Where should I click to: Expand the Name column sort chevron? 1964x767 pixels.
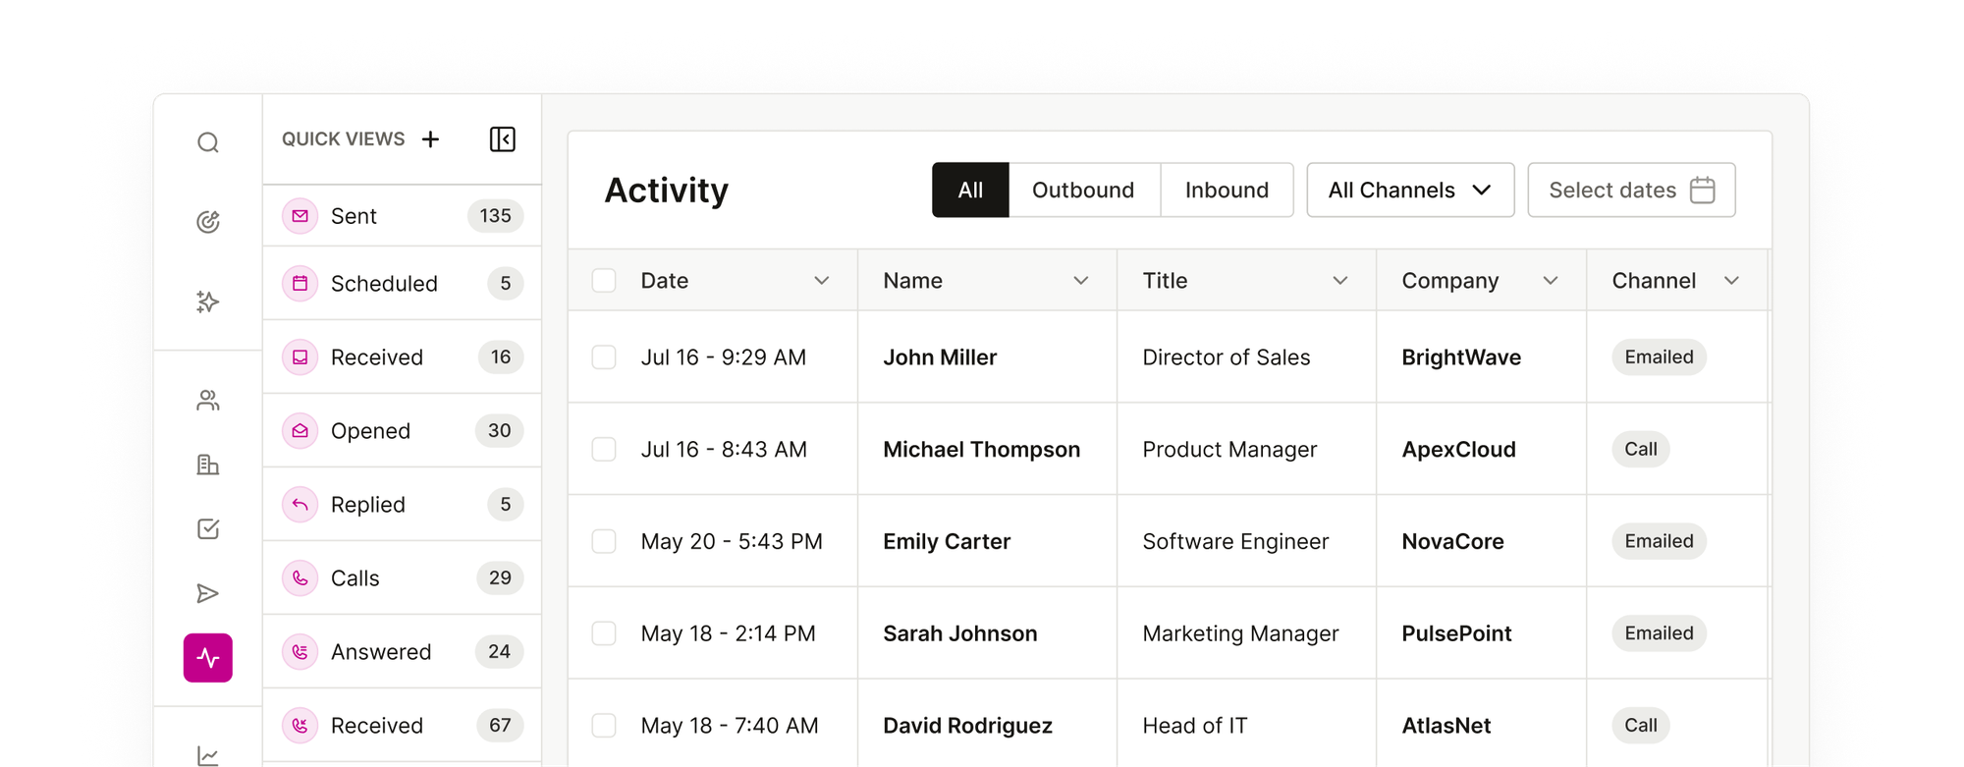click(1081, 281)
